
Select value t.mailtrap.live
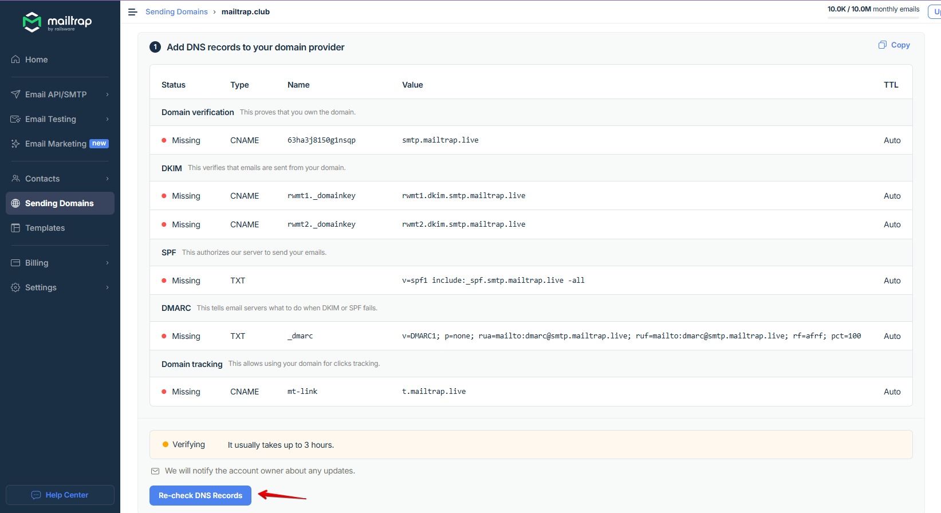pyautogui.click(x=434, y=392)
